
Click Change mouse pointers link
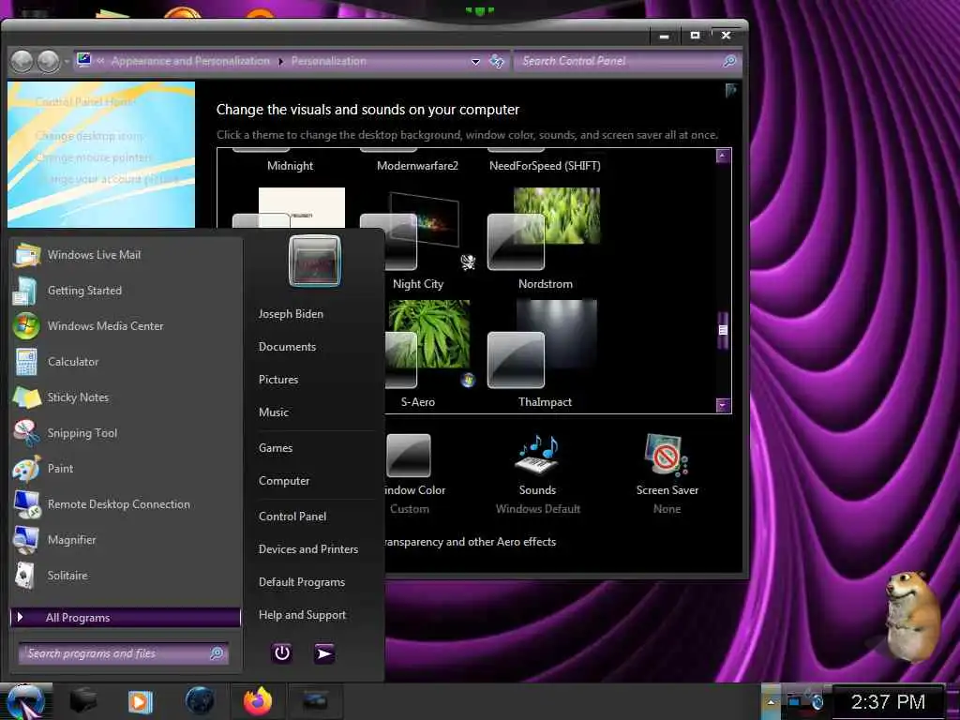93,157
